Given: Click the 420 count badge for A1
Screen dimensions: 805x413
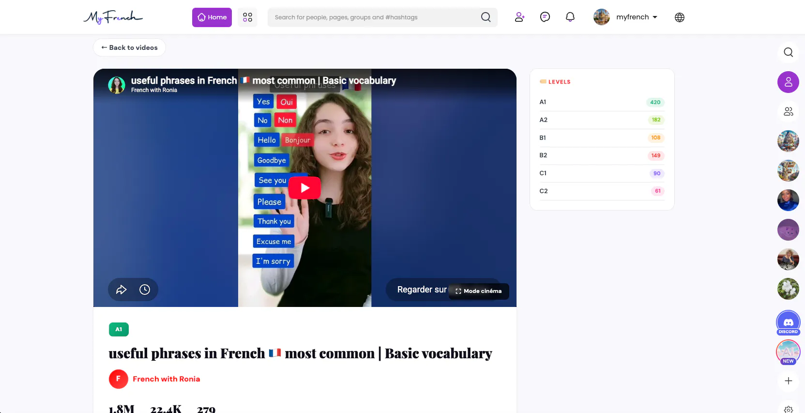Looking at the screenshot, I should coord(655,102).
